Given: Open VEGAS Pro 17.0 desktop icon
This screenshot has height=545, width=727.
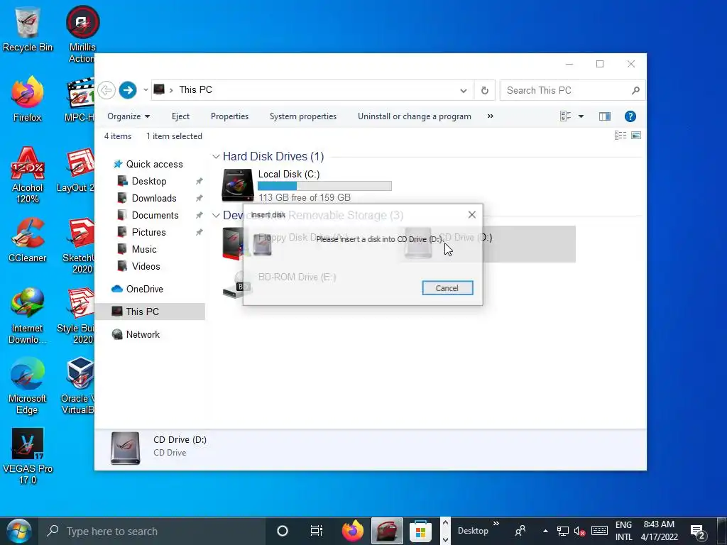Looking at the screenshot, I should click(28, 456).
